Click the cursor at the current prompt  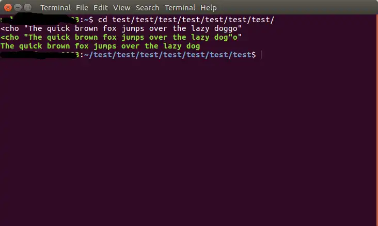pos(261,55)
